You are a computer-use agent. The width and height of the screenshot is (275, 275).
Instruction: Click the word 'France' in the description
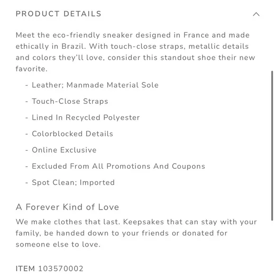point(196,35)
